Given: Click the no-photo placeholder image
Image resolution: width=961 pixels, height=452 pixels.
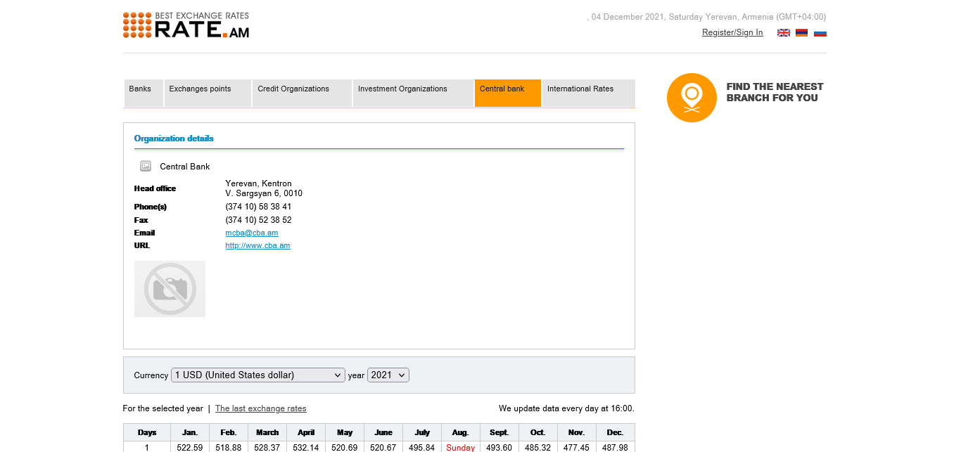Looking at the screenshot, I should click(x=170, y=289).
